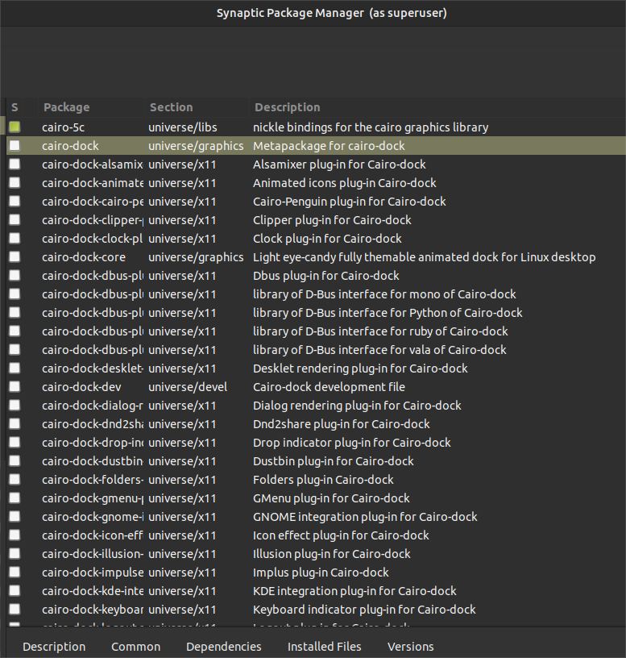Open the Versions tab
Image resolution: width=626 pixels, height=658 pixels.
[x=411, y=647]
